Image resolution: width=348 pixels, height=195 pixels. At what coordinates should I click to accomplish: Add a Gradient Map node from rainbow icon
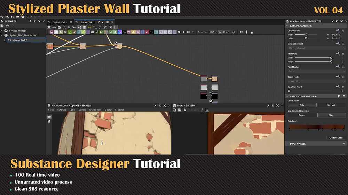point(120,32)
